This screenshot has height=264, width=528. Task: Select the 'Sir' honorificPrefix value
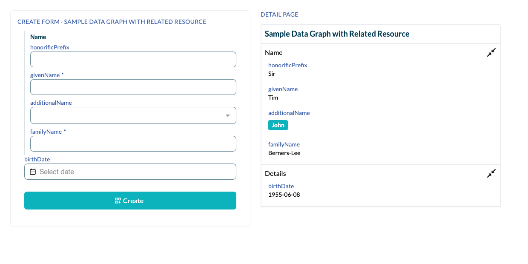[272, 74]
